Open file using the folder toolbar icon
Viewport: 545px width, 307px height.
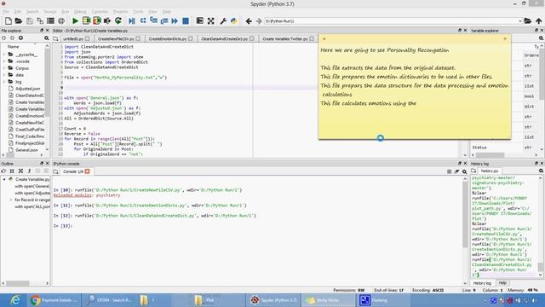point(19,20)
